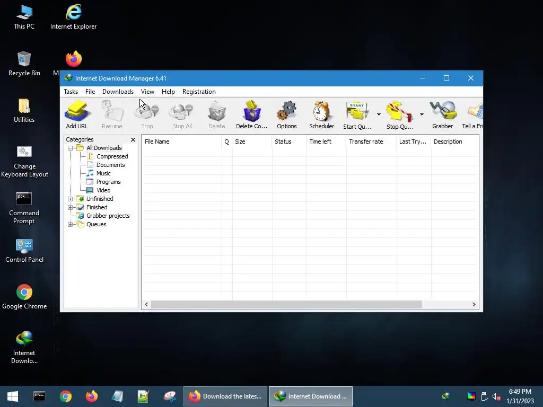The height and width of the screenshot is (407, 543).
Task: Select Grabber projects in the tree
Action: [108, 216]
